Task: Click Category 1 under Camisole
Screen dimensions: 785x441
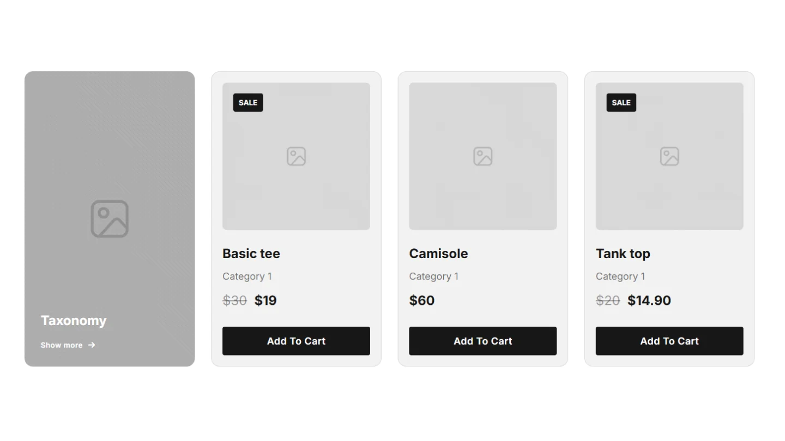Action: [434, 277]
